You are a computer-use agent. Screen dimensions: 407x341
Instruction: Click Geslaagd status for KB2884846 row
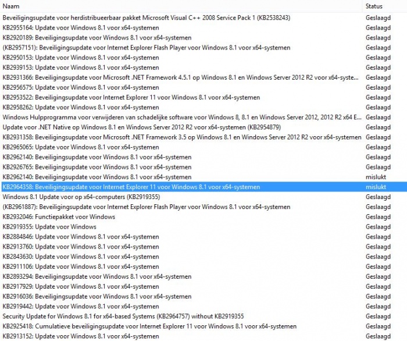click(378, 237)
